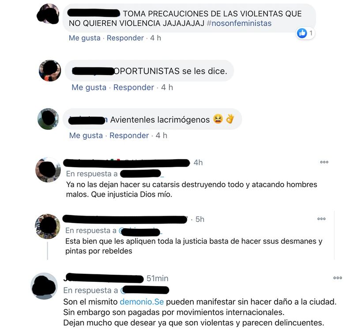Image resolution: width=353 pixels, height=333 pixels.
Task: Reply to the OPORTUNISTAS comment
Action: (x=134, y=87)
